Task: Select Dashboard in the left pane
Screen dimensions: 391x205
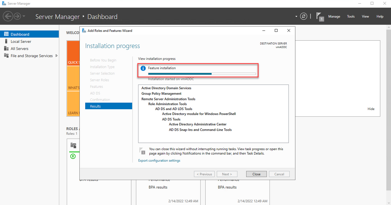Action: point(29,34)
